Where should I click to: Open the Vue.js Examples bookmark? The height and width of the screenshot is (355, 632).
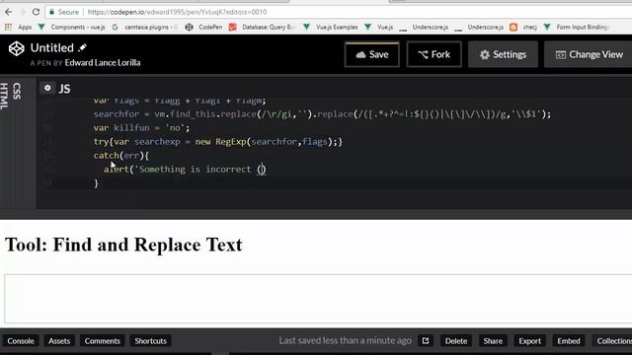[x=331, y=27]
